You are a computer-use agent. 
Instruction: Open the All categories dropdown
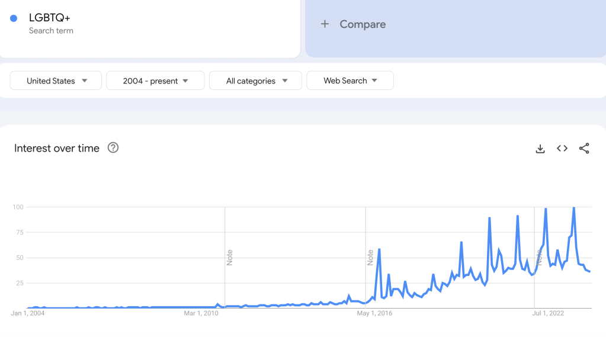pos(256,81)
